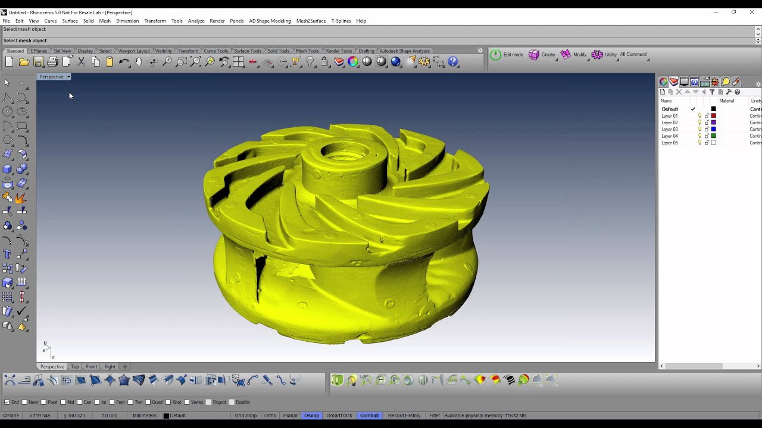Image resolution: width=762 pixels, height=428 pixels.
Task: Enable the Perp osnap checkbox
Action: coord(113,402)
